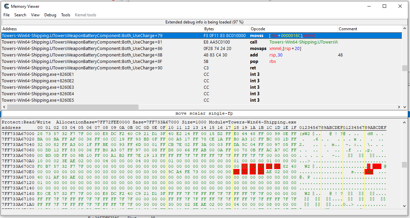Click hex row address 7FF733A670A0

click(18, 161)
